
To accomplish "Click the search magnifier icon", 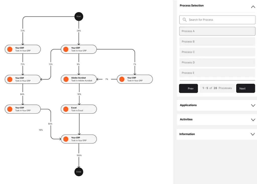I will pos(185,20).
